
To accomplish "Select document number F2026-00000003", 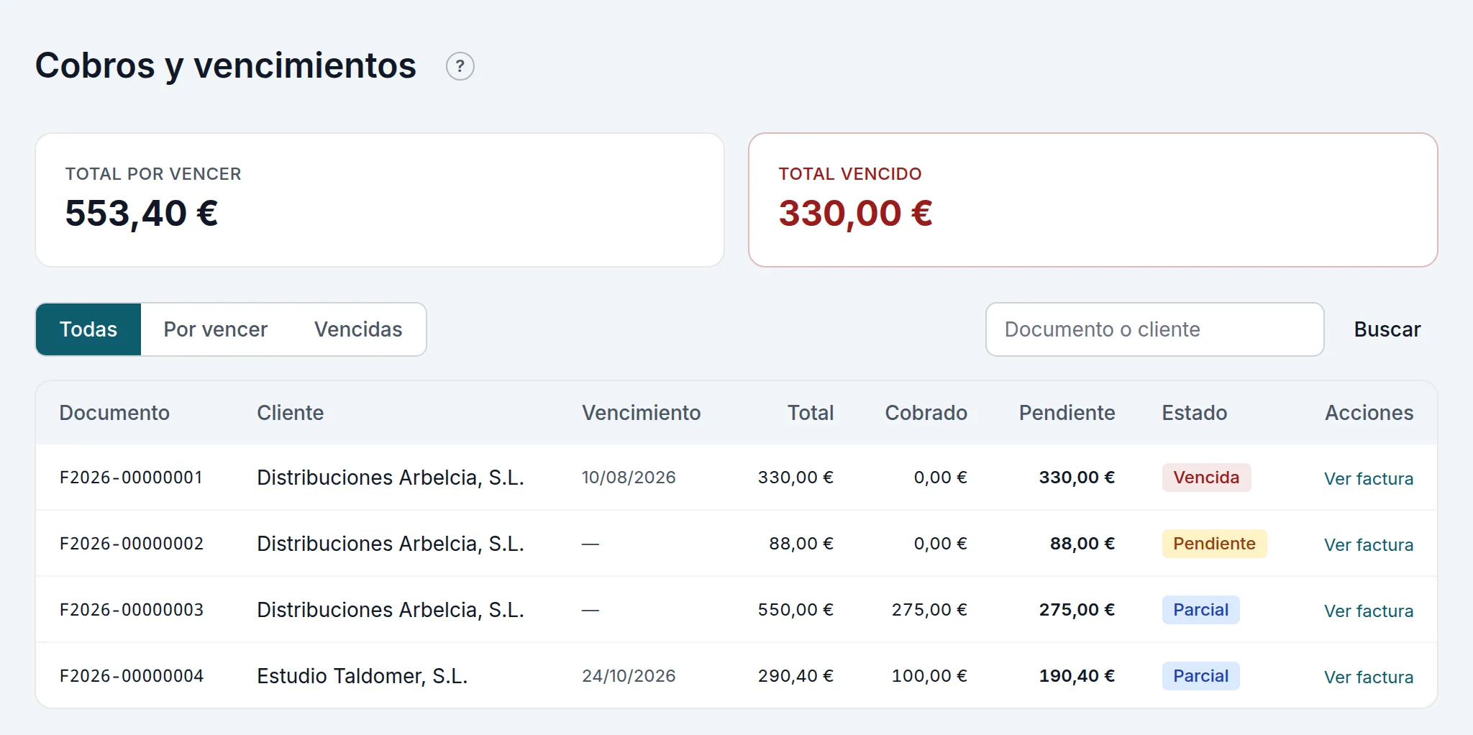I will pyautogui.click(x=131, y=610).
